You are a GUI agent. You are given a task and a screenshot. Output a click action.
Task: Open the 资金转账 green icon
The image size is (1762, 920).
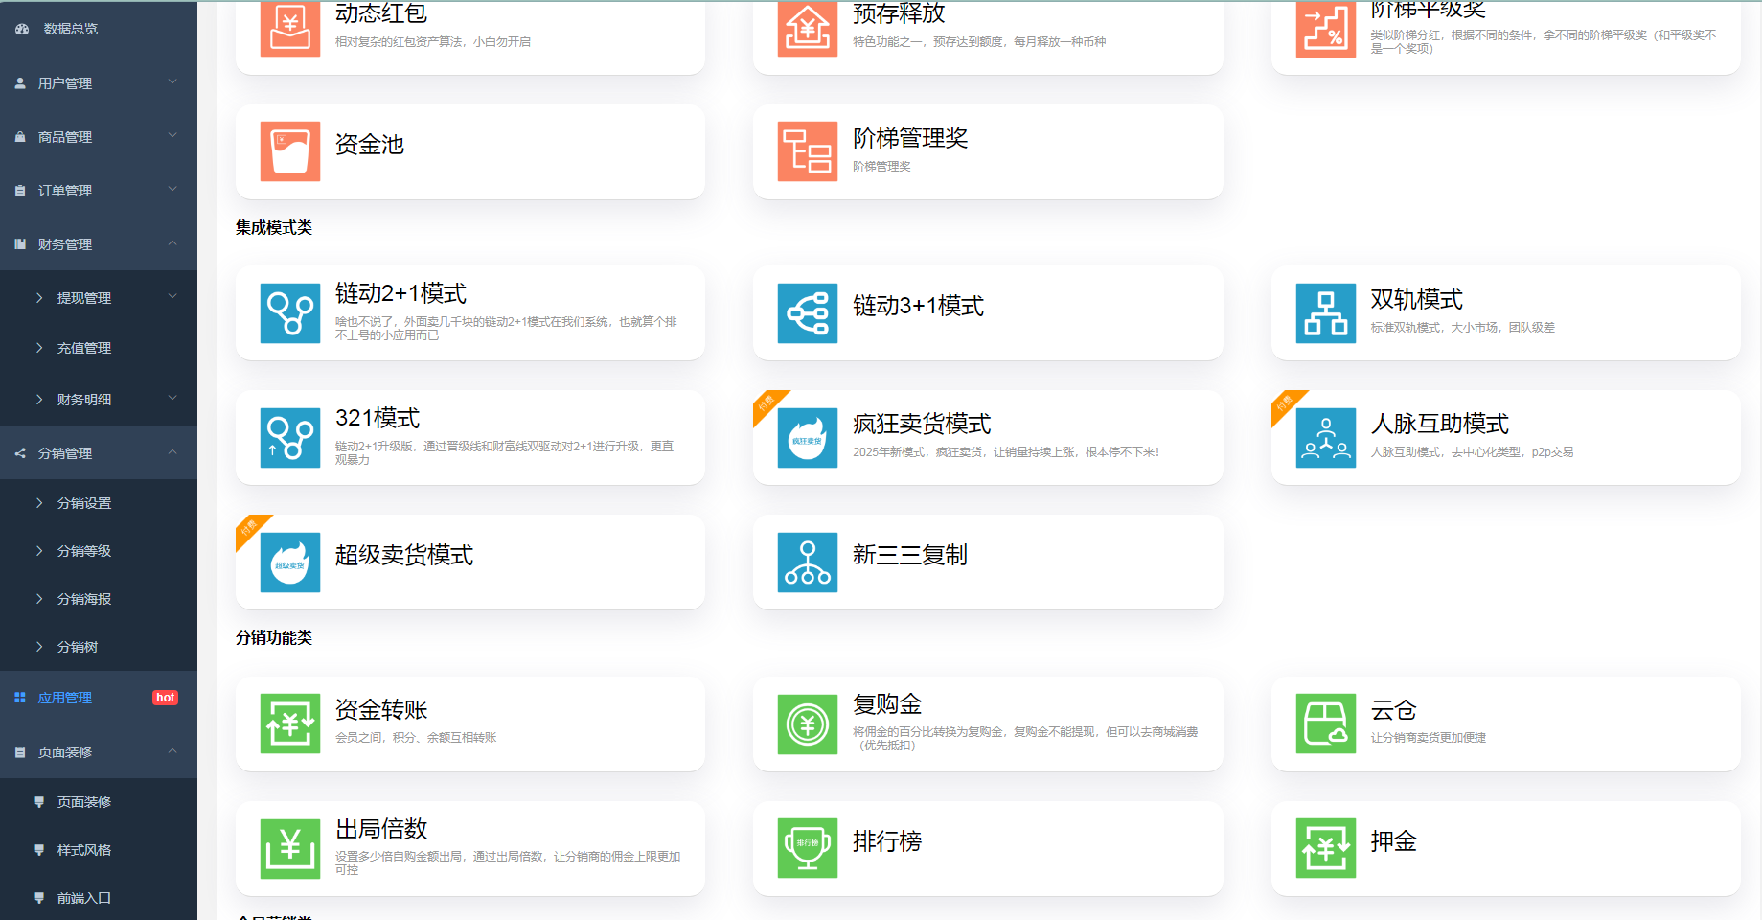289,724
